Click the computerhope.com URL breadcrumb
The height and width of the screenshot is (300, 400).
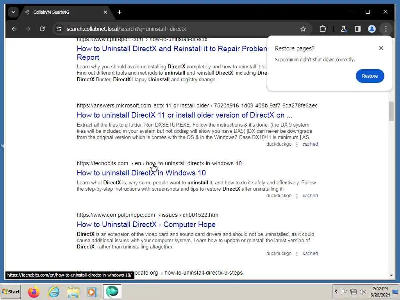[147, 215]
